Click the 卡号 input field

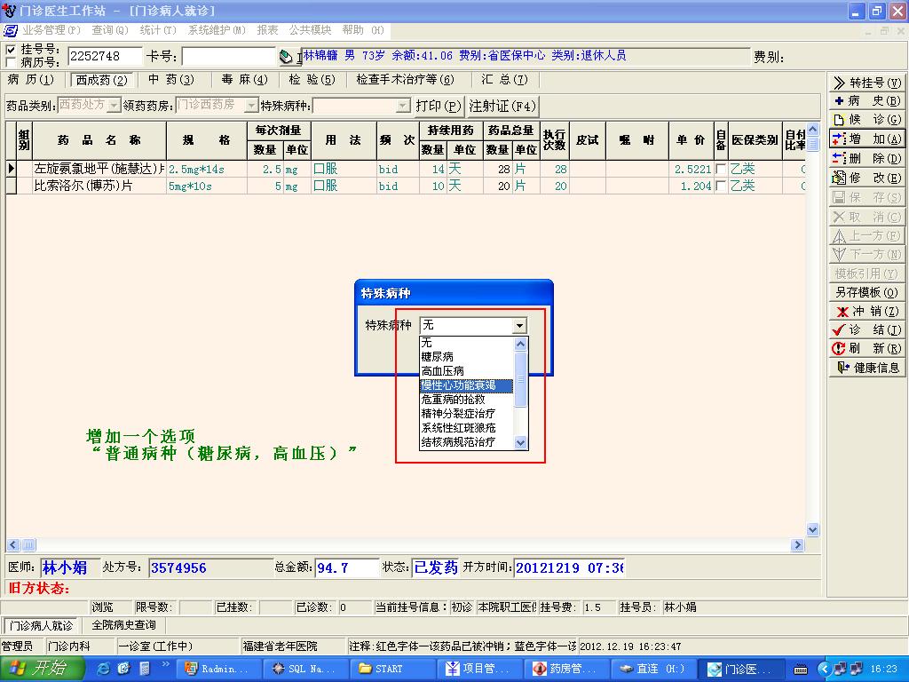click(228, 56)
